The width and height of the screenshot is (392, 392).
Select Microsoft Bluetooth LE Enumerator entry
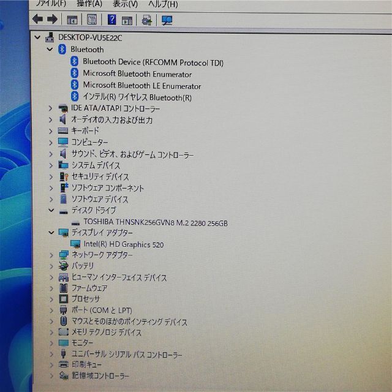142,86
